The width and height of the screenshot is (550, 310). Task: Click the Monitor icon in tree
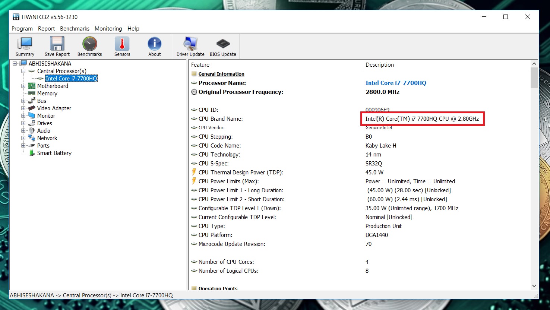pyautogui.click(x=32, y=116)
